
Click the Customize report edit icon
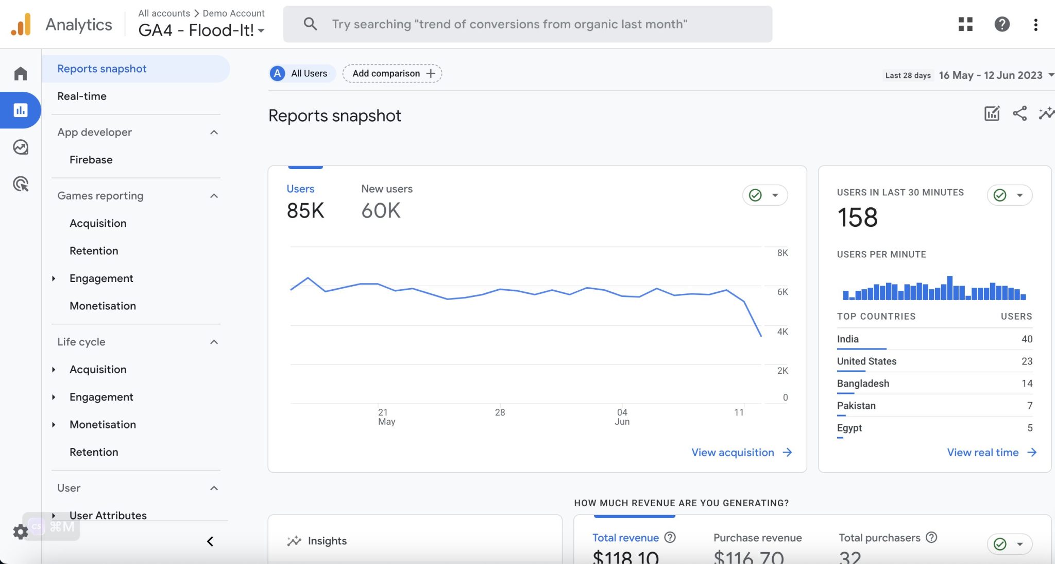coord(992,113)
